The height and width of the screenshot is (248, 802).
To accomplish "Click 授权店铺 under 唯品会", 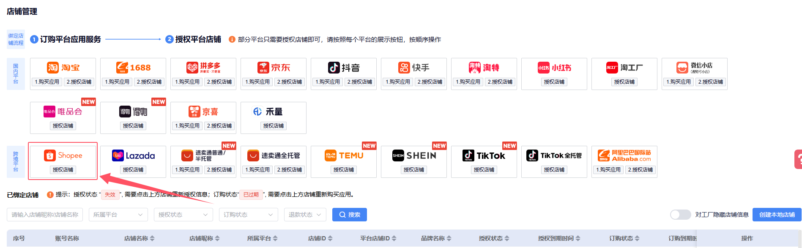I will click(63, 125).
